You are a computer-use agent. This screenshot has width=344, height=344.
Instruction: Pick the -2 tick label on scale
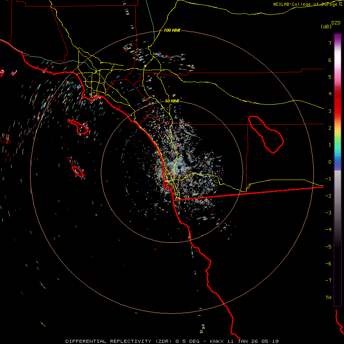[328, 196]
